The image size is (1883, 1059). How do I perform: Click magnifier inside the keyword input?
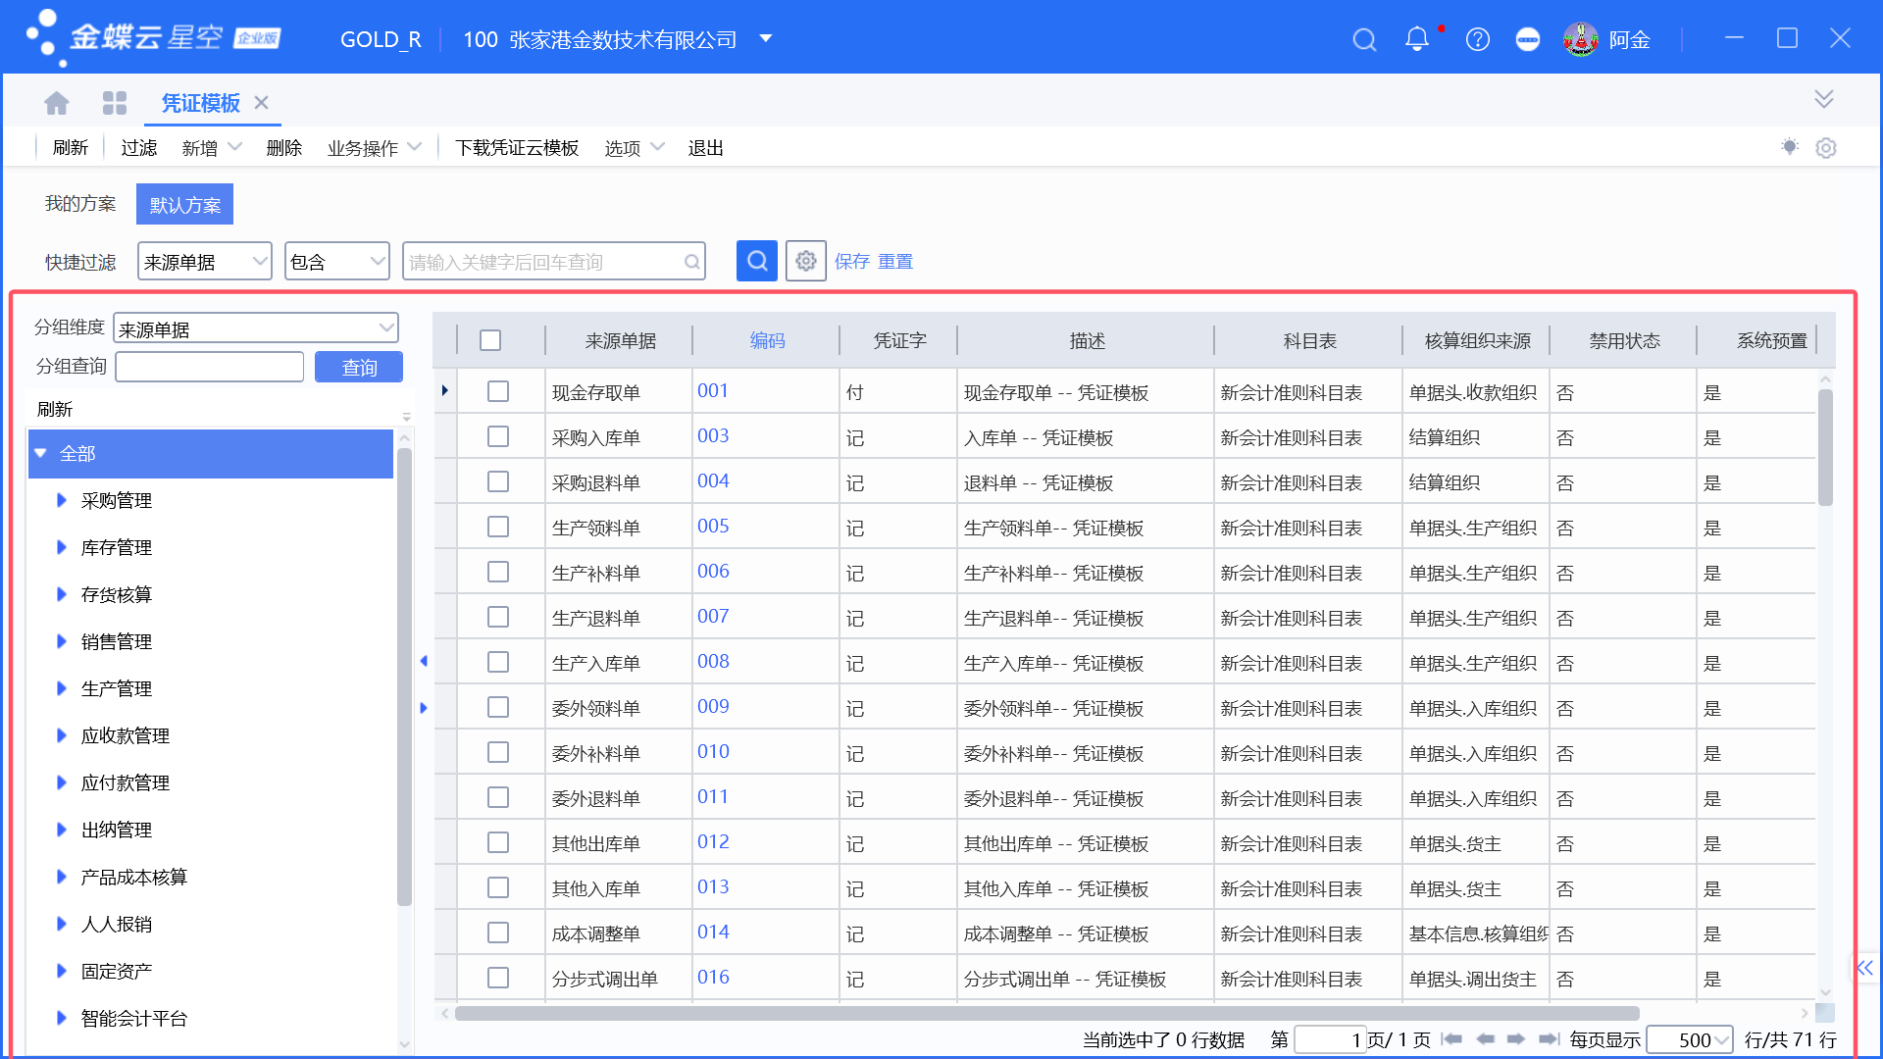point(691,262)
